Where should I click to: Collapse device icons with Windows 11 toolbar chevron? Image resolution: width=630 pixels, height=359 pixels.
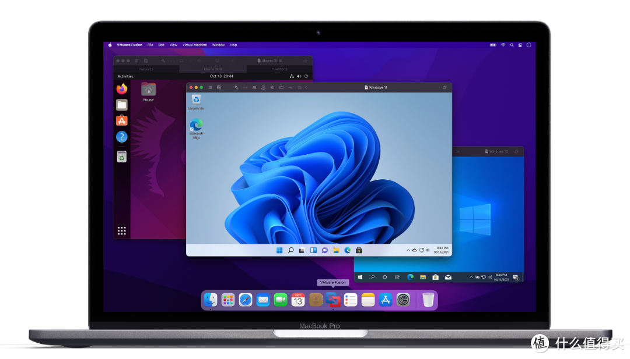pos(306,87)
